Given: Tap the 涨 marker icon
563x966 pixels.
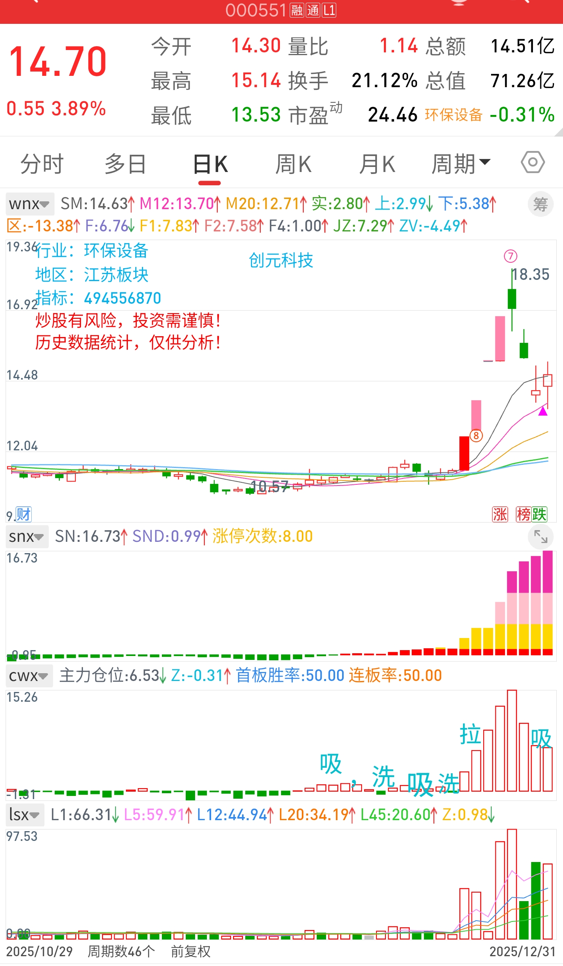Looking at the screenshot, I should (500, 514).
